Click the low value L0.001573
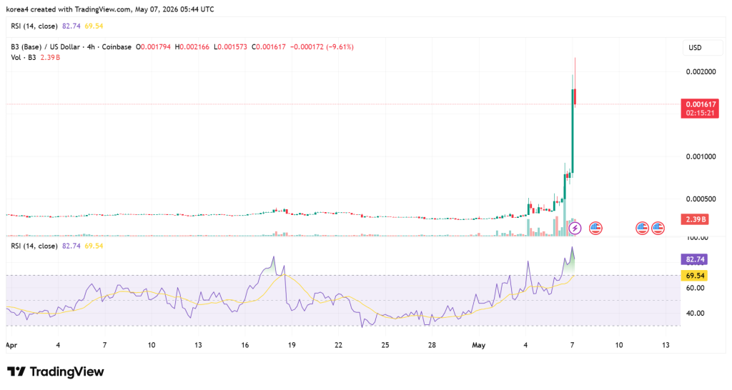 click(x=230, y=47)
